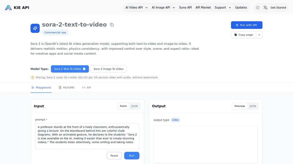Screen dimensions: 293x164
Task: Click the blue sparkle model icon
Action: [35, 28]
